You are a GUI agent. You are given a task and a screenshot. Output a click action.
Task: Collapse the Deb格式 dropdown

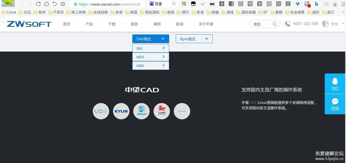151,39
